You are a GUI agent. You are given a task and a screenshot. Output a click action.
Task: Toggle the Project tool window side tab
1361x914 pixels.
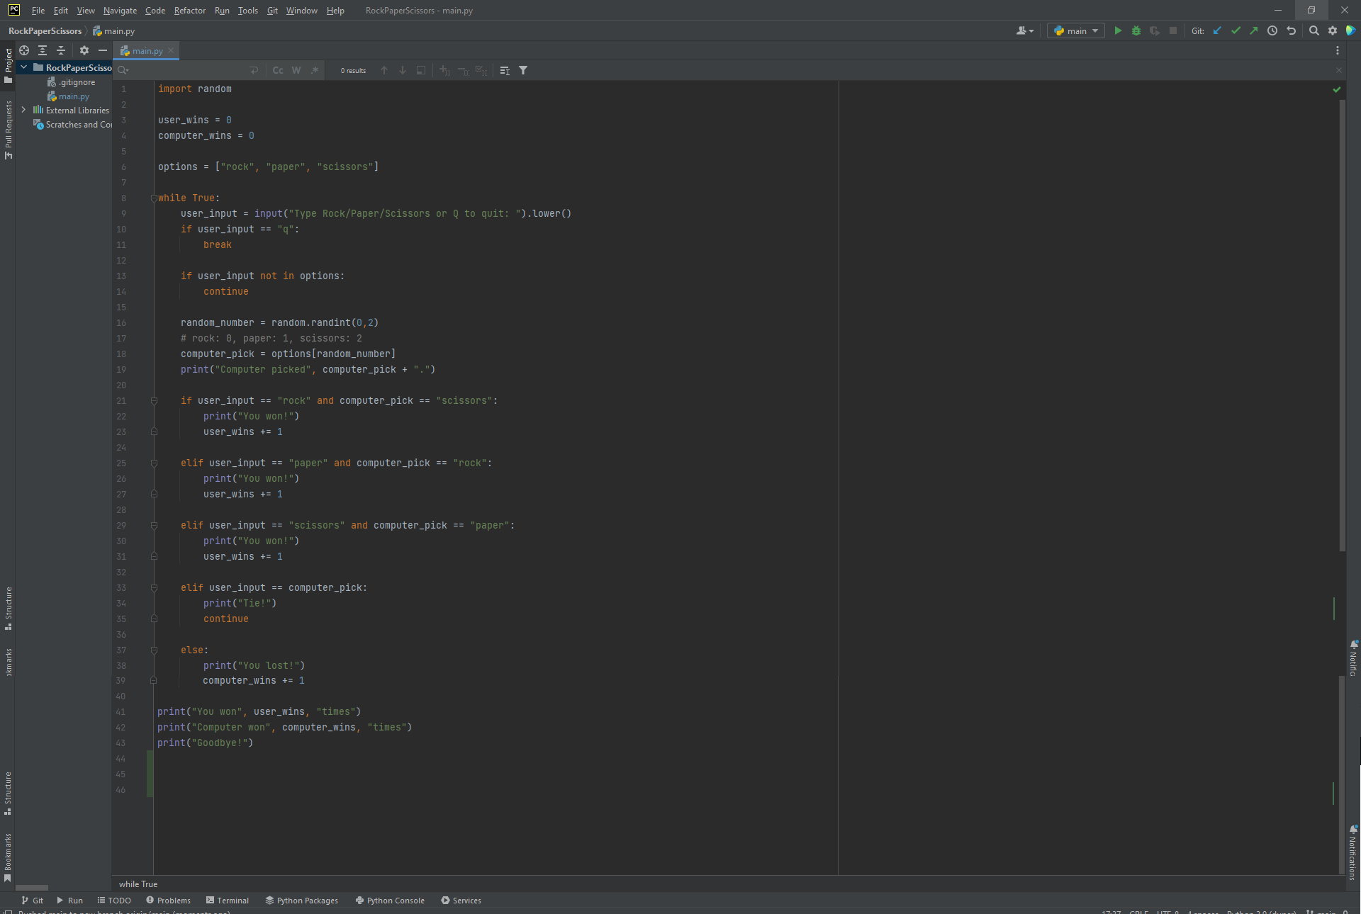8,65
